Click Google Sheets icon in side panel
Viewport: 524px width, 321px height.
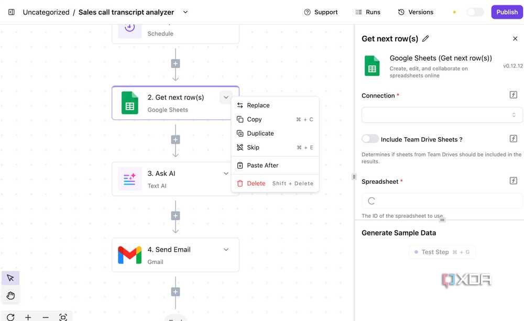click(x=372, y=66)
